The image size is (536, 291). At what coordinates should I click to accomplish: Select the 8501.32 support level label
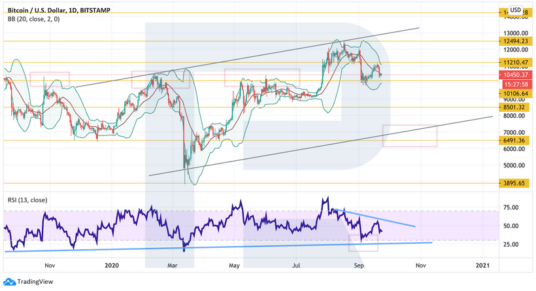[515, 107]
